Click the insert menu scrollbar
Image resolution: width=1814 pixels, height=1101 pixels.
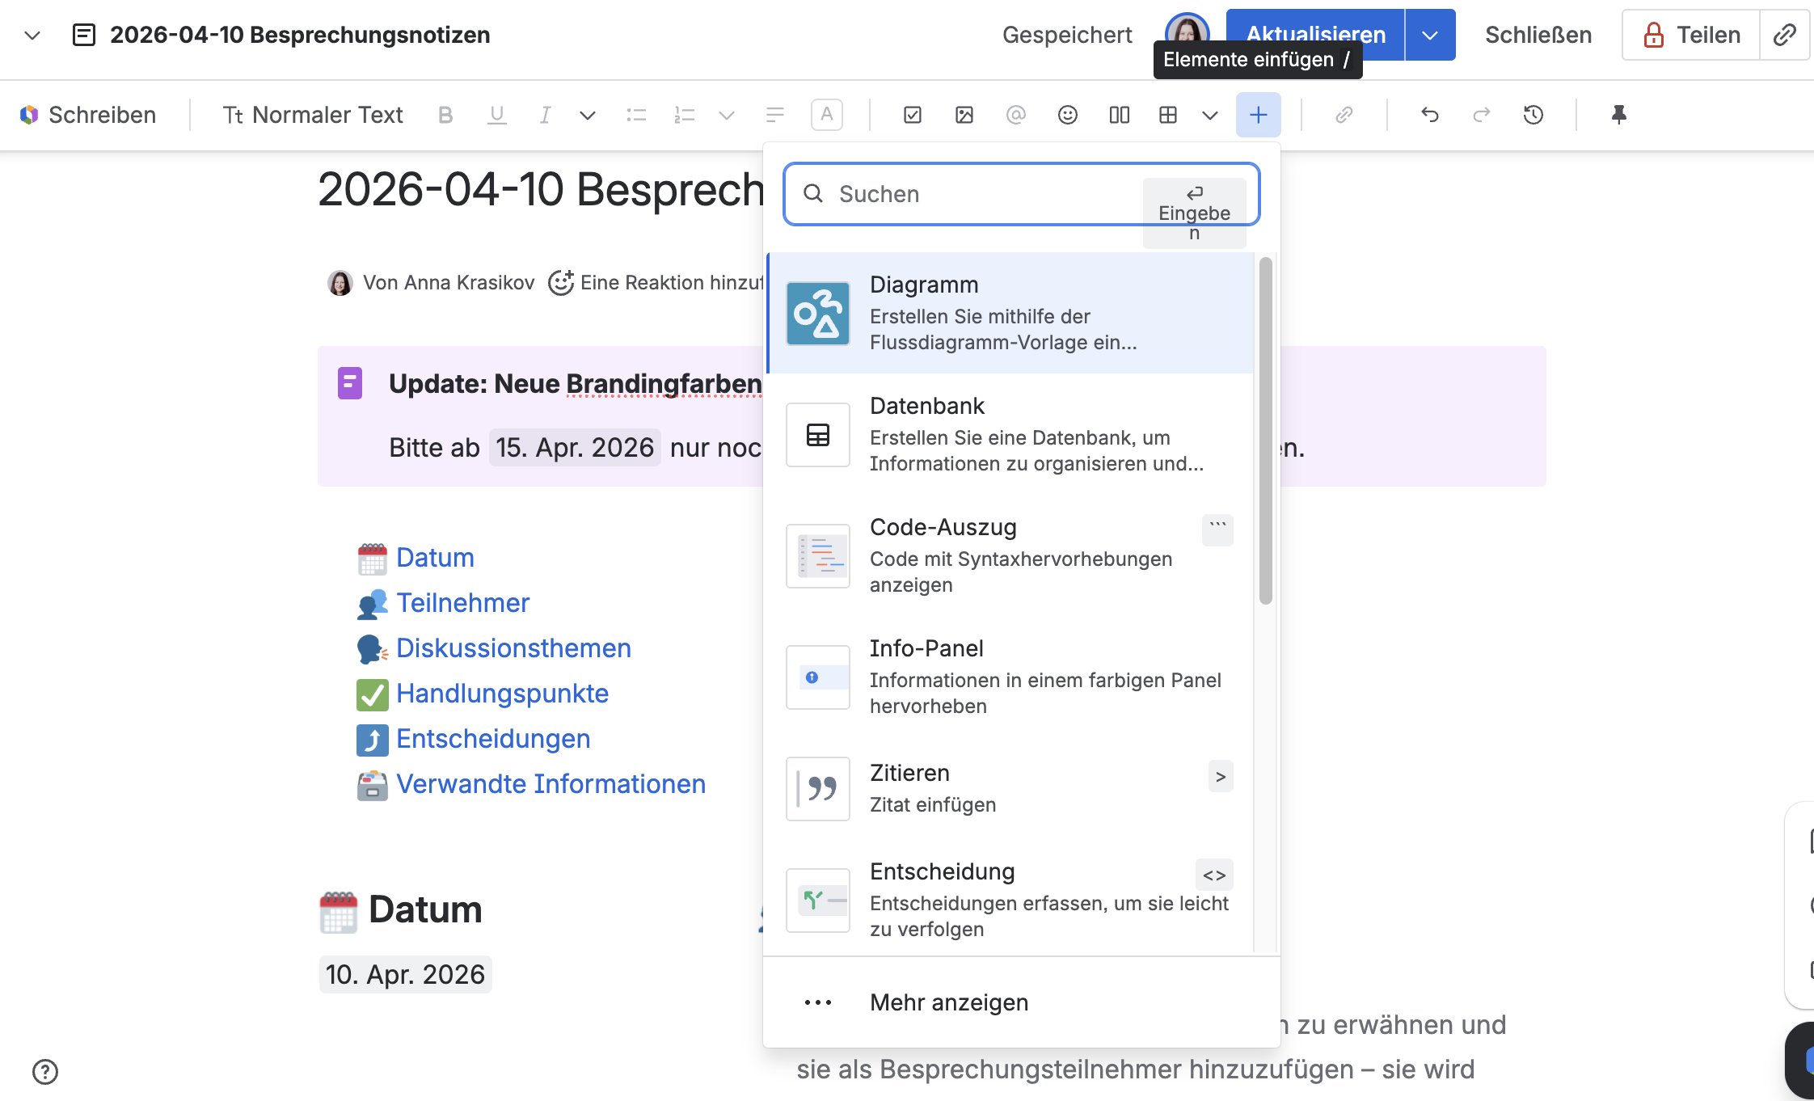(x=1266, y=430)
